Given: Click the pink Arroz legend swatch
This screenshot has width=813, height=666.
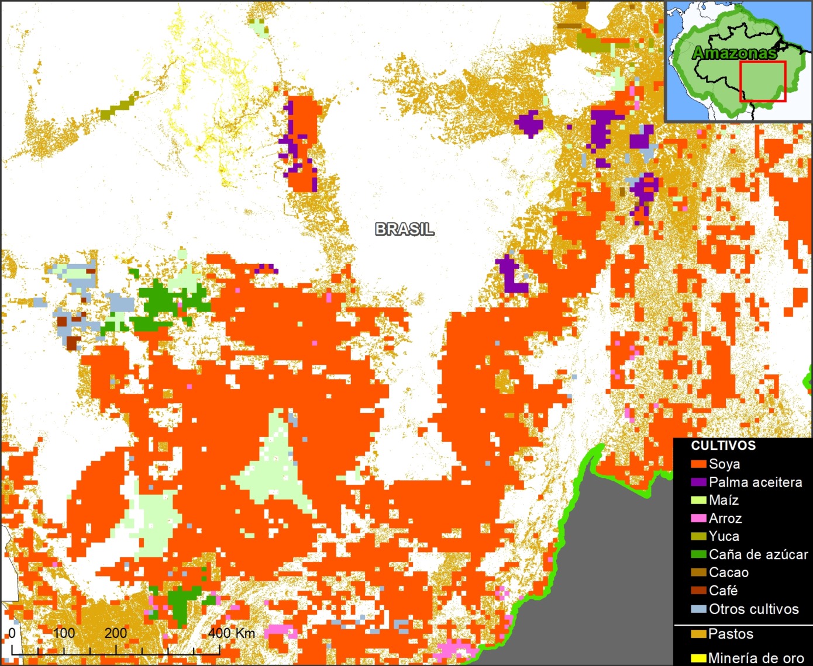Looking at the screenshot, I should 698,519.
